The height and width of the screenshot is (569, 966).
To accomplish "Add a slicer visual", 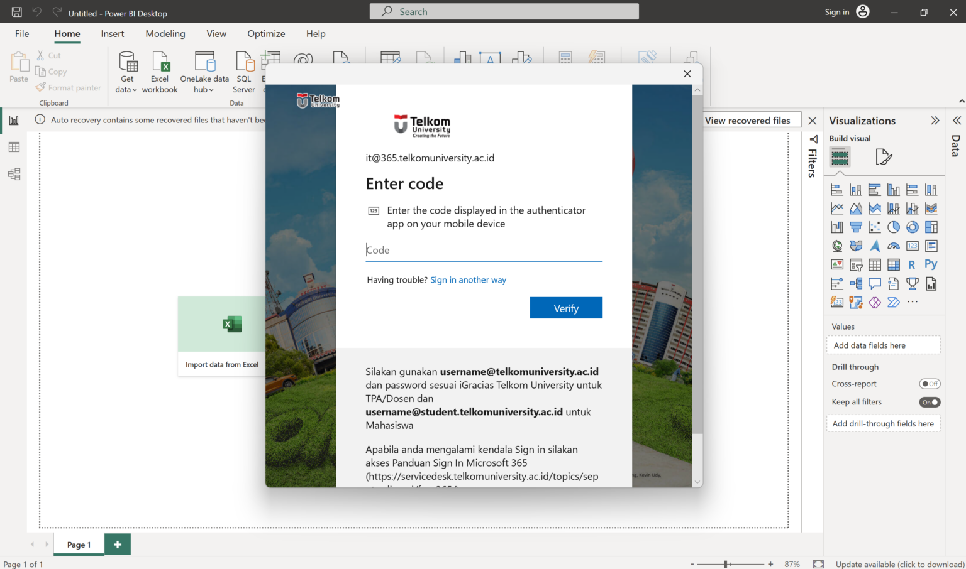I will tap(855, 264).
